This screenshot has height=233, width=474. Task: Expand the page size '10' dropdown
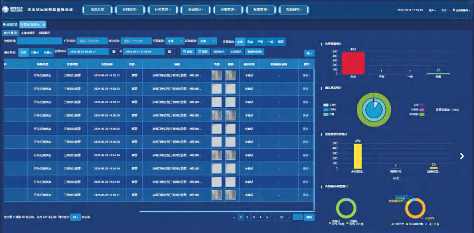(75, 216)
